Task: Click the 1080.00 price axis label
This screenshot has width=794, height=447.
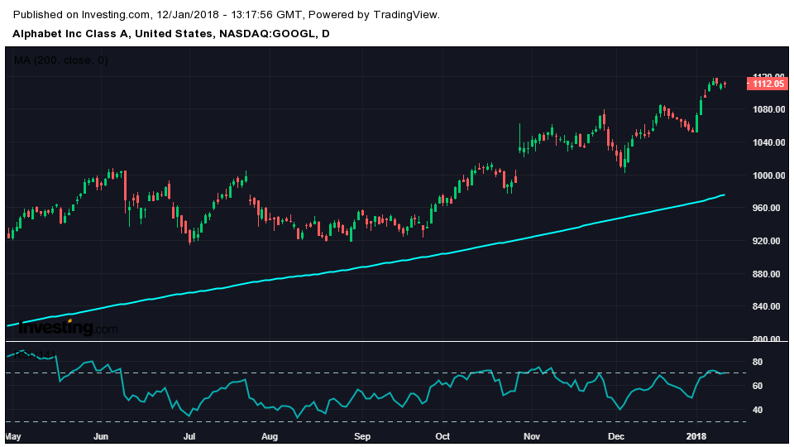Action: click(768, 109)
